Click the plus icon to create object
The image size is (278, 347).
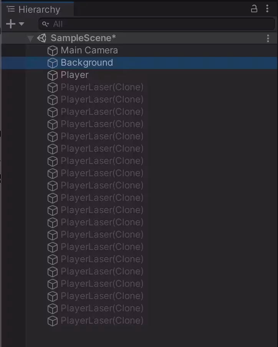tap(11, 24)
